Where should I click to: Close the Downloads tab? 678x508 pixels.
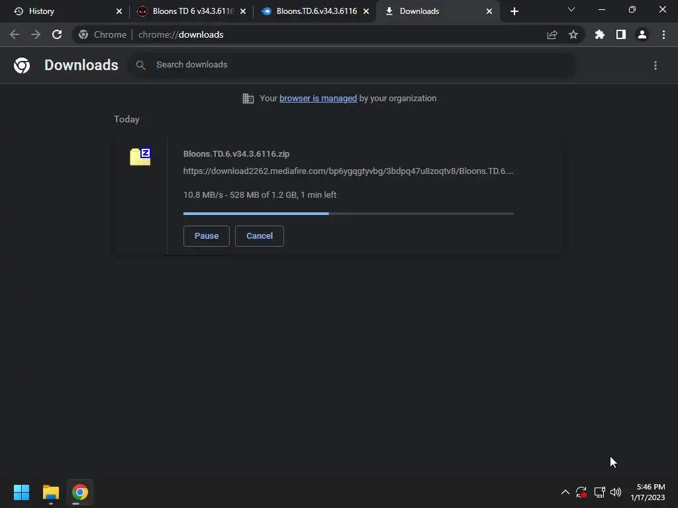(489, 11)
